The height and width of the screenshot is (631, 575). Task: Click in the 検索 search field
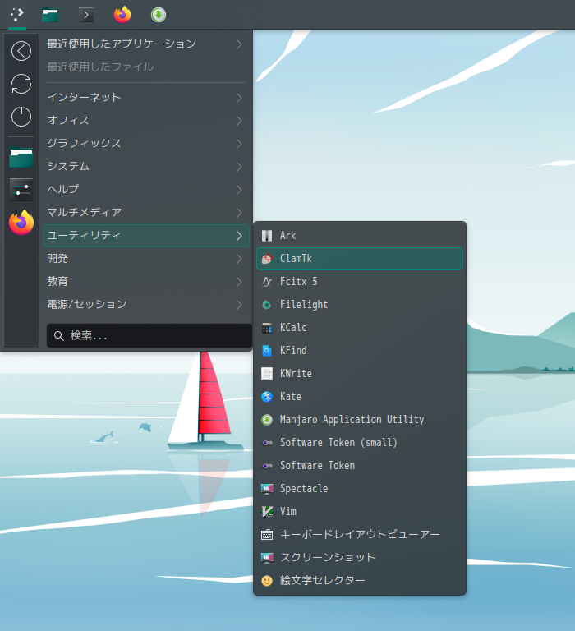point(149,335)
